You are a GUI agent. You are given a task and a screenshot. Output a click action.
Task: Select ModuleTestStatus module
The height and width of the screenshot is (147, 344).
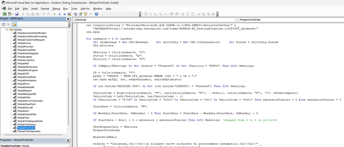pyautogui.click(x=27, y=125)
